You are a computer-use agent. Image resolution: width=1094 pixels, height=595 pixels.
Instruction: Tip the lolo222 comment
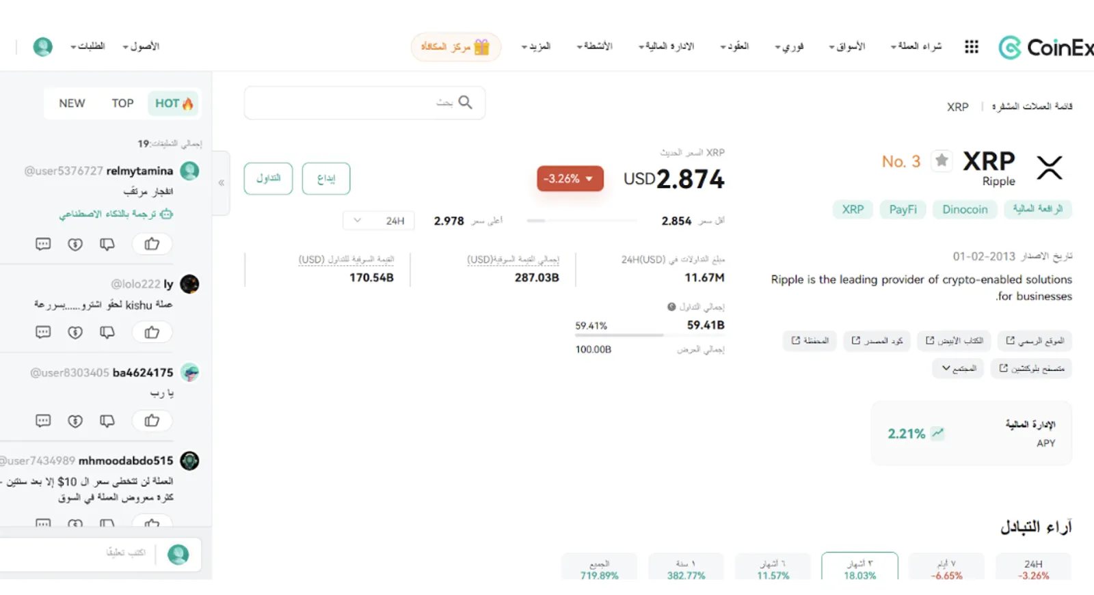pos(75,332)
